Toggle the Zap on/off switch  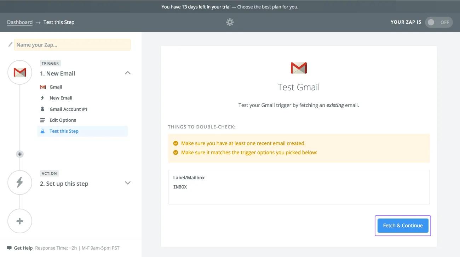pyautogui.click(x=438, y=22)
